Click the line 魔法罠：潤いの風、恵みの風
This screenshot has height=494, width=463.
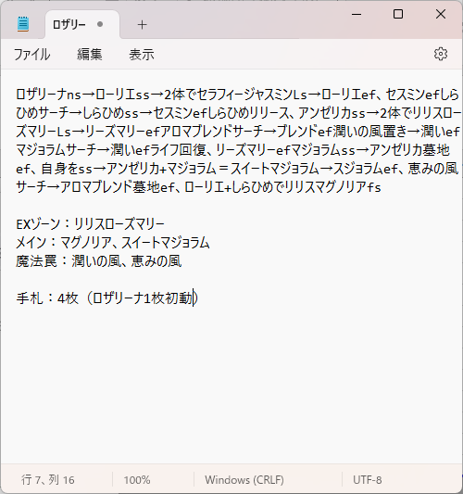coord(98,261)
